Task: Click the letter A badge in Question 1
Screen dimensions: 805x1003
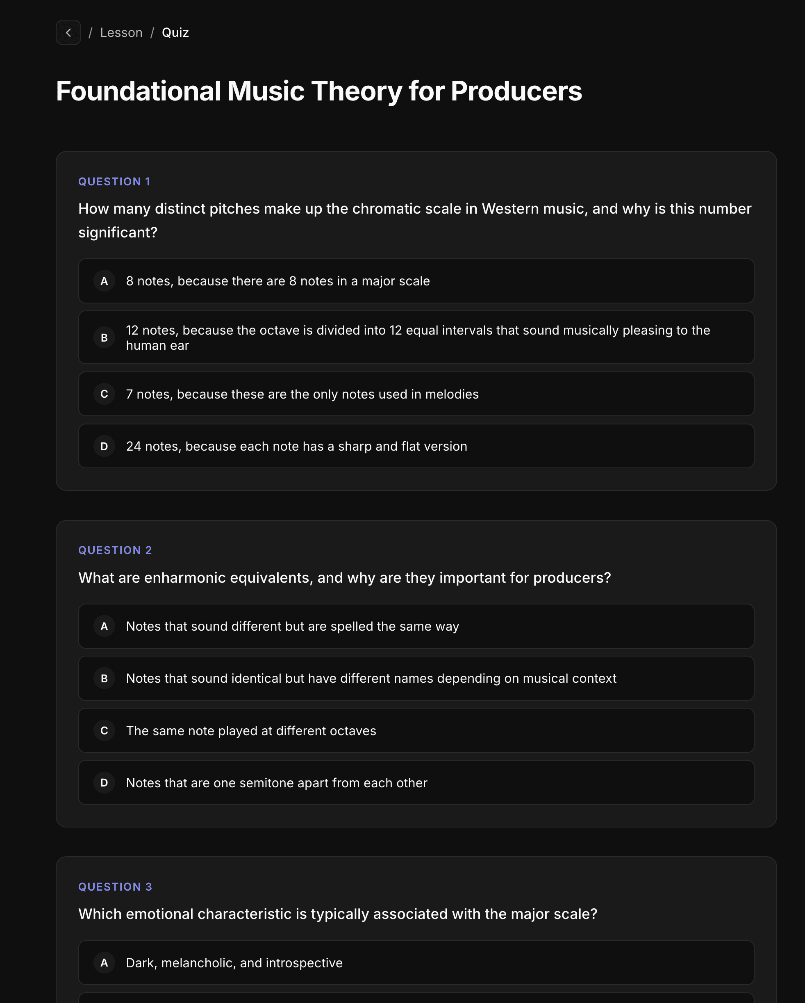Action: pyautogui.click(x=104, y=281)
